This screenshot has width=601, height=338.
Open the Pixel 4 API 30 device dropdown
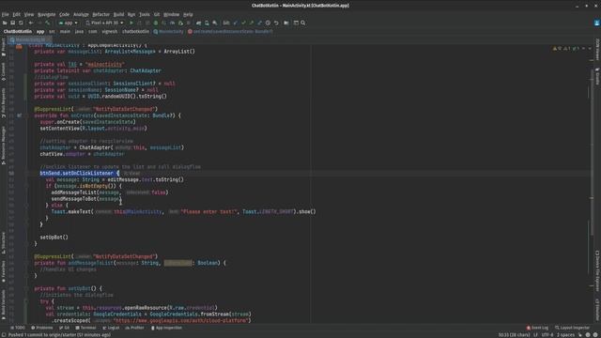click(x=104, y=23)
